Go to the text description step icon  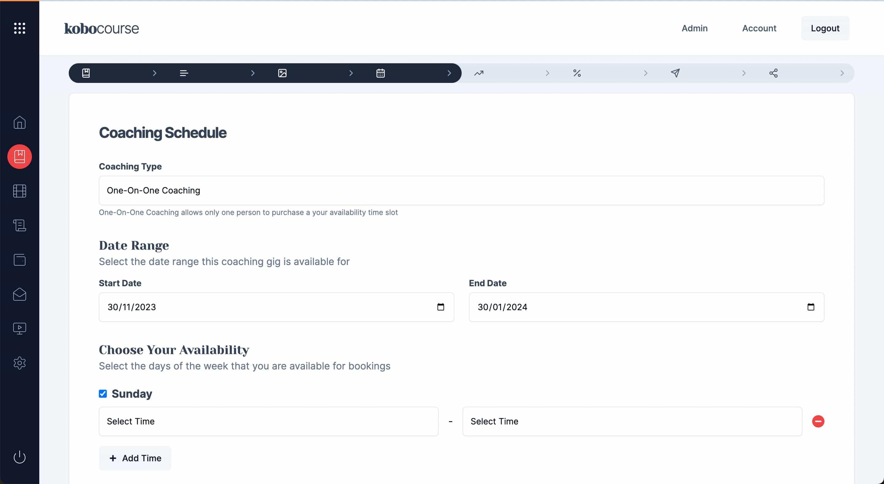coord(184,73)
